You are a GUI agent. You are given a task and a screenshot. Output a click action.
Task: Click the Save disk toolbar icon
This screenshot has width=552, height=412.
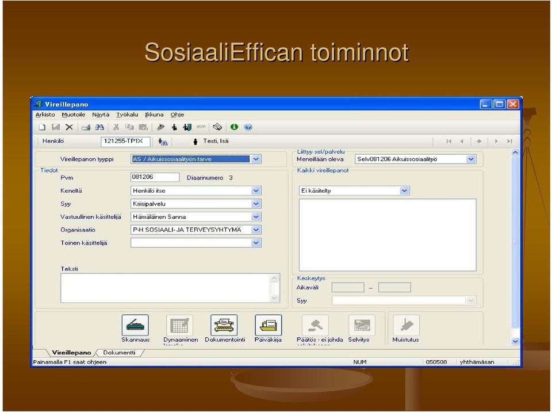[x=56, y=127]
